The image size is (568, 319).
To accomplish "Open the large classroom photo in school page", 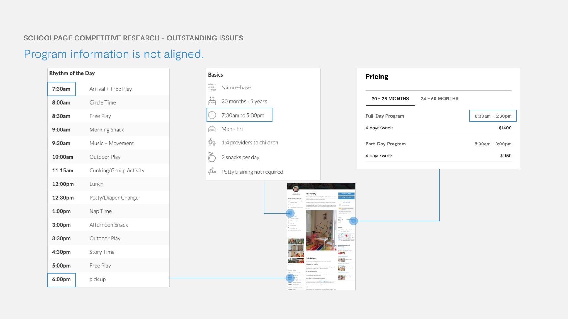I will click(321, 231).
